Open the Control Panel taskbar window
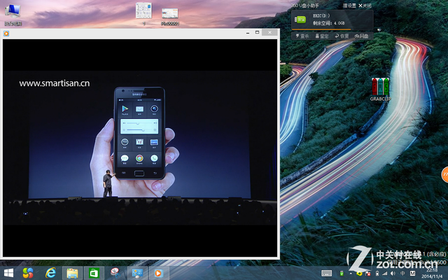Image resolution: width=448 pixels, height=280 pixels. pyautogui.click(x=137, y=273)
